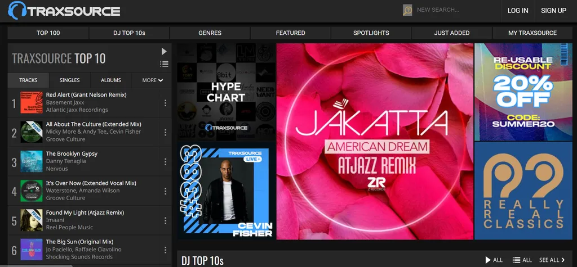Open The Big Sun (Original Mix) title
Image resolution: width=577 pixels, height=267 pixels.
tap(79, 242)
